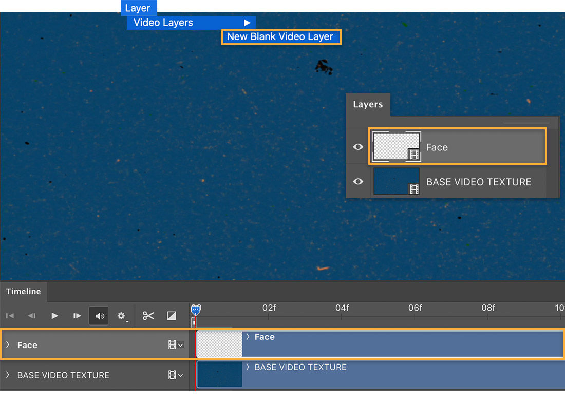
Task: Open the Transition icon in timeline toolbar
Action: pyautogui.click(x=171, y=316)
